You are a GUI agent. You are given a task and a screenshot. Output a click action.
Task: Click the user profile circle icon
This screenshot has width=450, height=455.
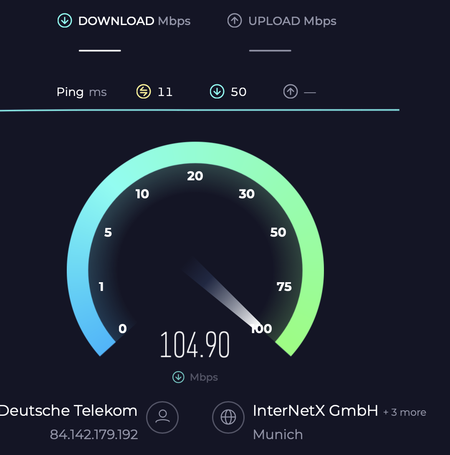(162, 417)
